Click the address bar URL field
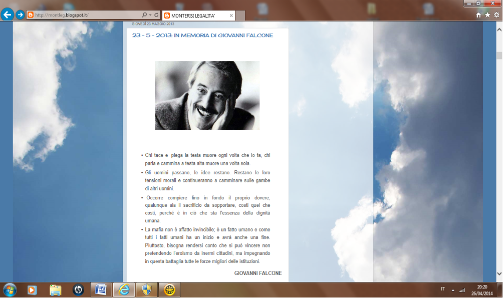Image resolution: width=503 pixels, height=298 pixels. [85, 15]
